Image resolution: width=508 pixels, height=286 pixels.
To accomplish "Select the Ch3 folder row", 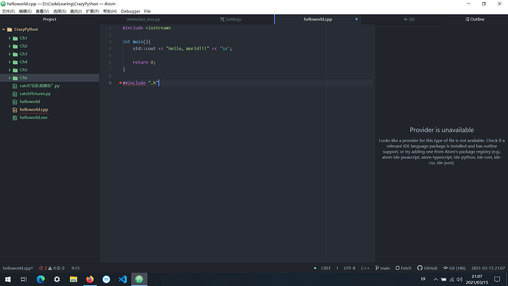I will tap(49, 54).
